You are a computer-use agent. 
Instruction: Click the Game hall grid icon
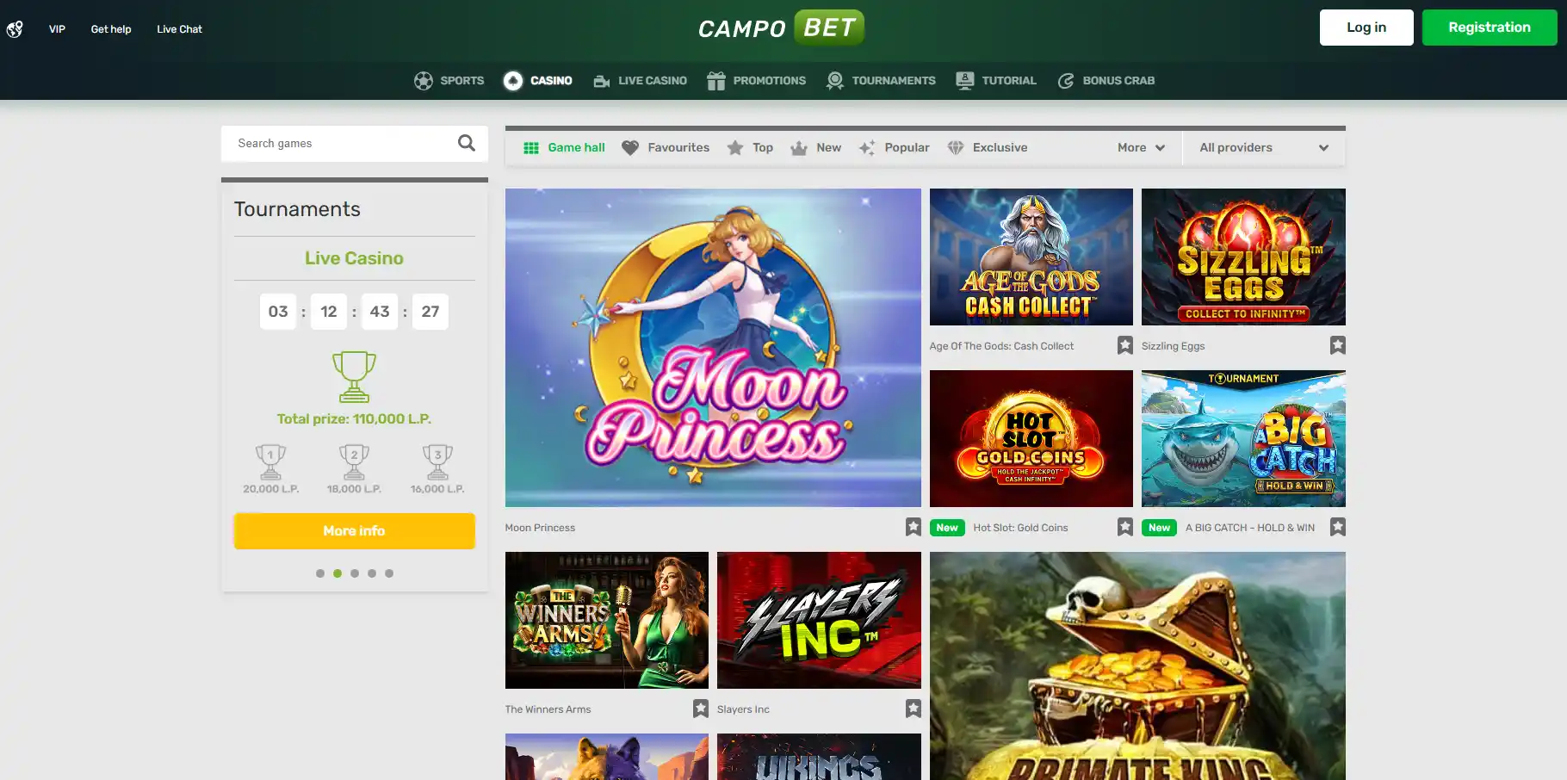point(531,148)
